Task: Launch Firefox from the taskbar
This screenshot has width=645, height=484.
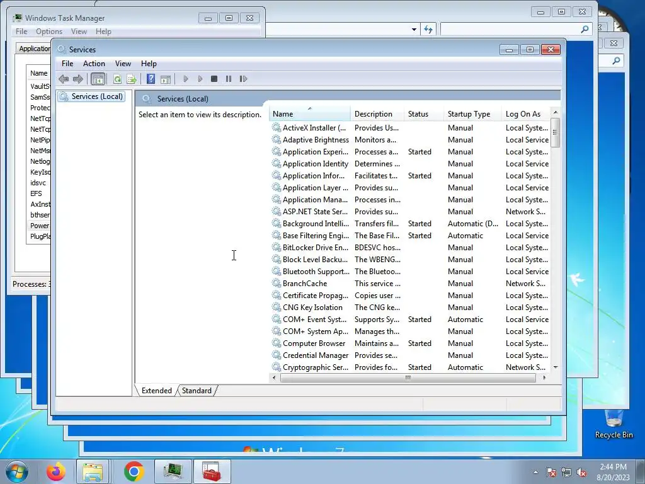Action: tap(55, 471)
